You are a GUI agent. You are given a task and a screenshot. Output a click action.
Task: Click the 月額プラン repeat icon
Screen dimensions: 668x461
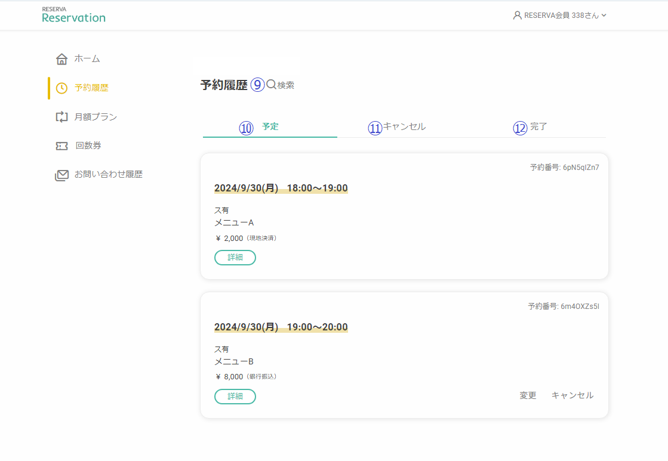click(61, 117)
